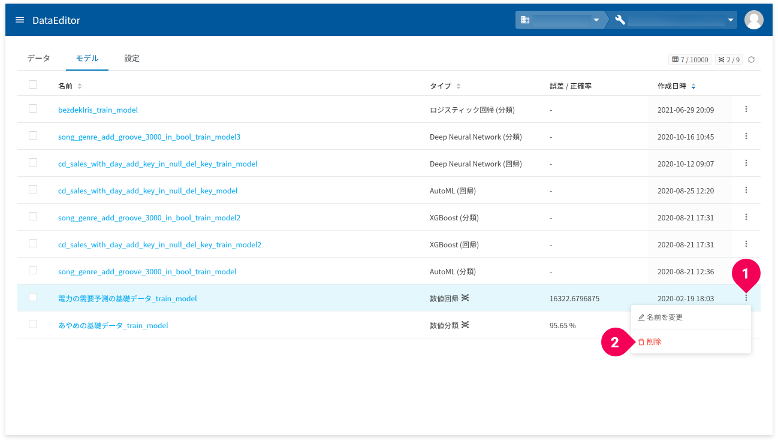Sort the table by タイプ column arrows

click(459, 86)
